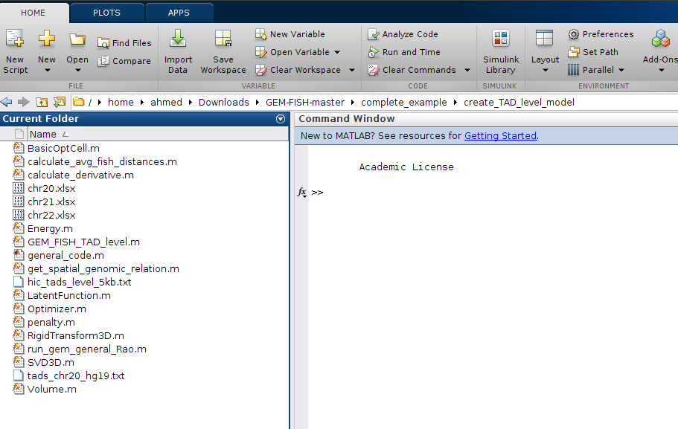Select GEM_FISH_TAD_level.m file
This screenshot has width=678, height=429.
coord(83,242)
